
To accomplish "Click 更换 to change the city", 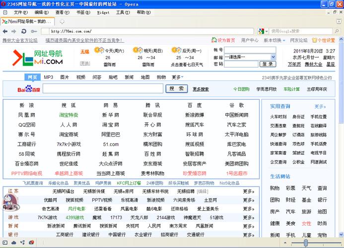I will (85, 63).
